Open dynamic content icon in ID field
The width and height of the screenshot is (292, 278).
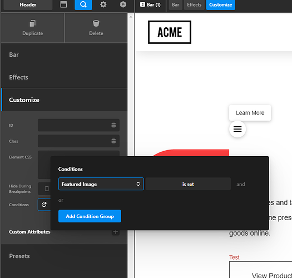(x=113, y=125)
